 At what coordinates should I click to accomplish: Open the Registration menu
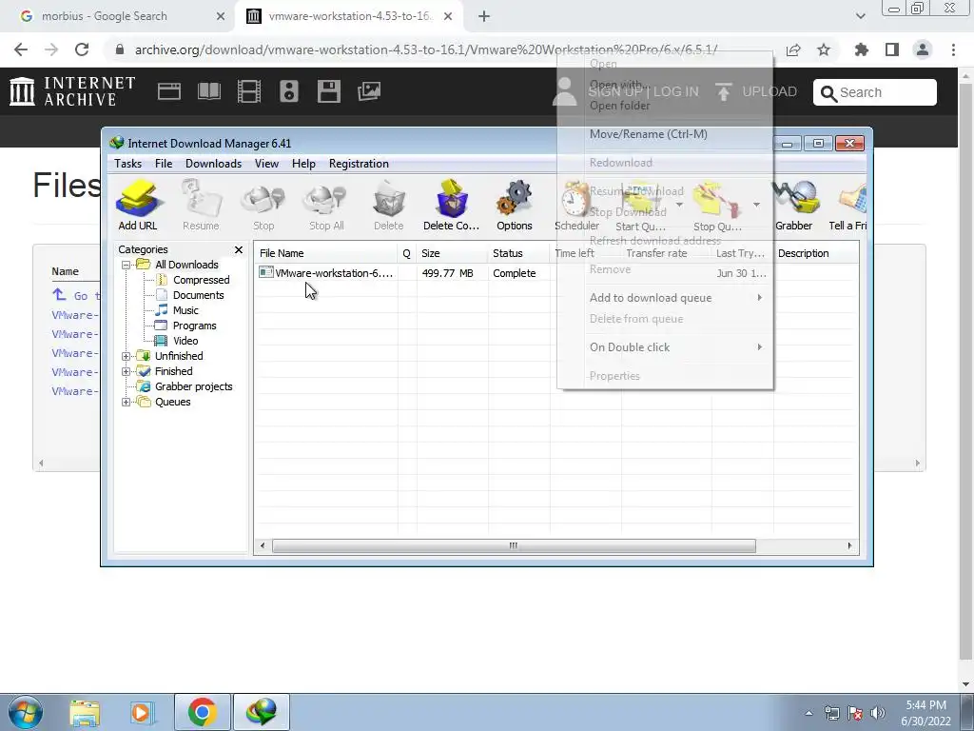[359, 164]
